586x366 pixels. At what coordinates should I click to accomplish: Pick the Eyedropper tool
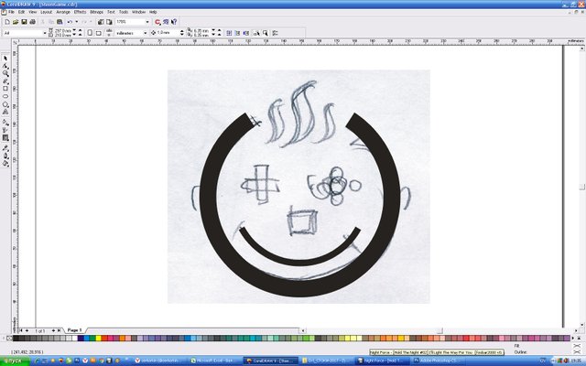[x=5, y=148]
